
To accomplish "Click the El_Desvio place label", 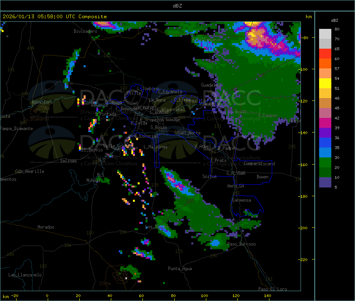I will [92, 150].
